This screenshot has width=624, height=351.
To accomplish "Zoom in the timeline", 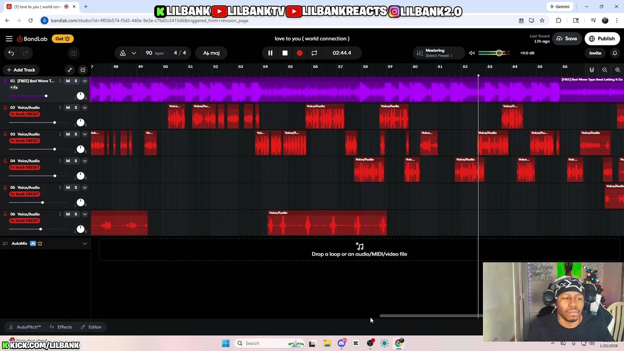I will tap(618, 70).
